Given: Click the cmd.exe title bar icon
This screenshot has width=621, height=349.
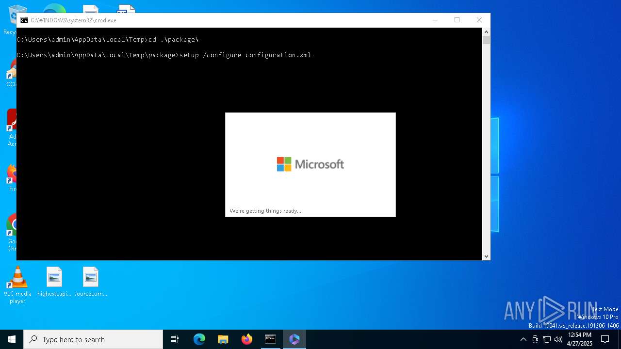Looking at the screenshot, I should pyautogui.click(x=24, y=20).
